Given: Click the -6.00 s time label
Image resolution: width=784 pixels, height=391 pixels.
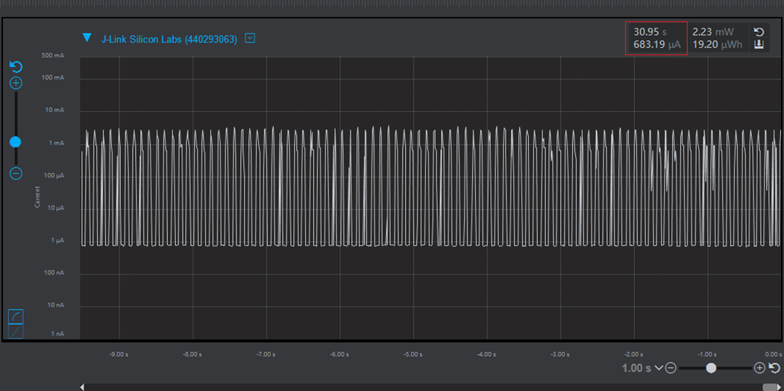Looking at the screenshot, I should (339, 354).
